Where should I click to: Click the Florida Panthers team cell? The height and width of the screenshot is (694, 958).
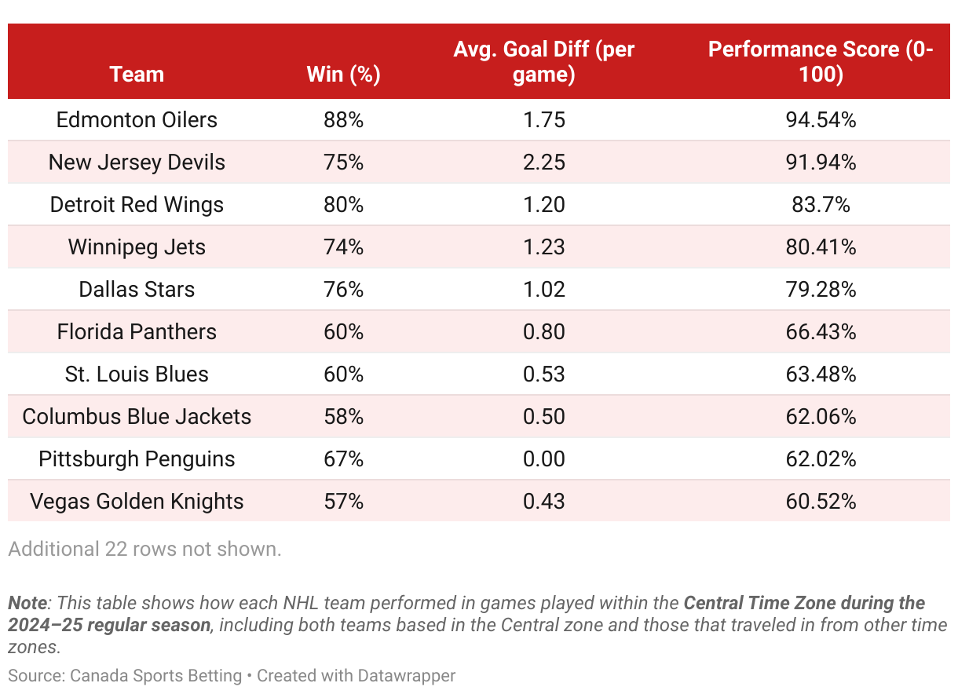click(x=137, y=332)
